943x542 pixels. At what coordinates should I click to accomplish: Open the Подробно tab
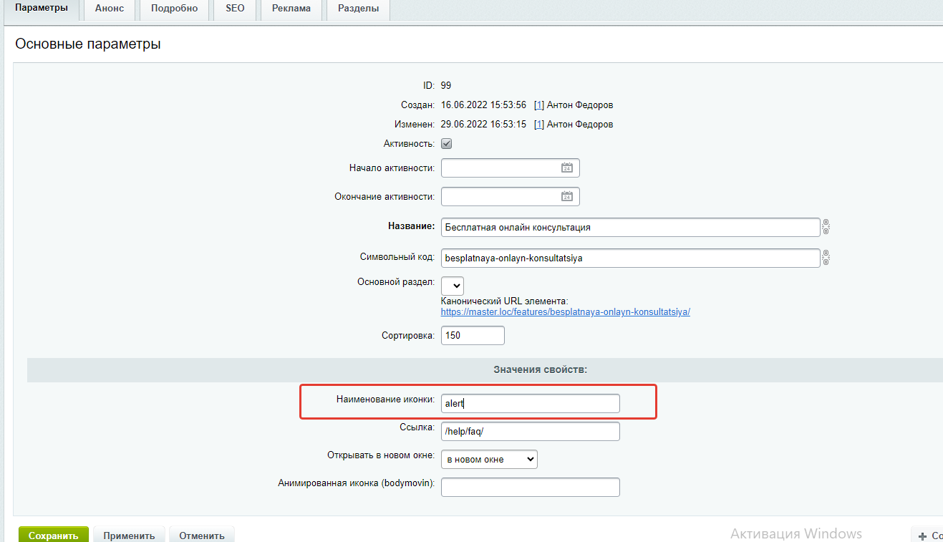click(174, 8)
